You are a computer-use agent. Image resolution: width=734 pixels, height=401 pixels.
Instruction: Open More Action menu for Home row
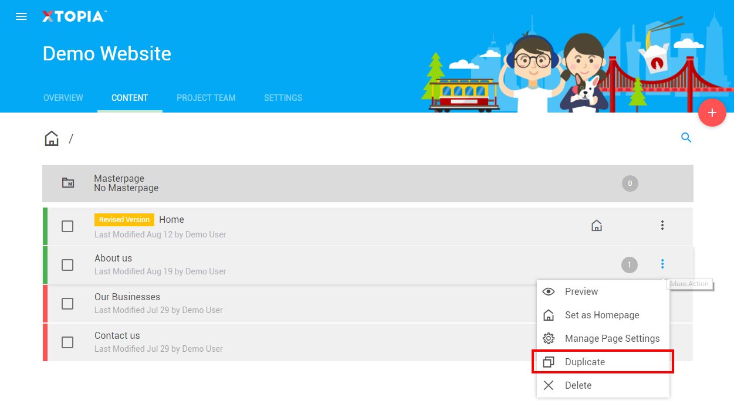(x=662, y=226)
